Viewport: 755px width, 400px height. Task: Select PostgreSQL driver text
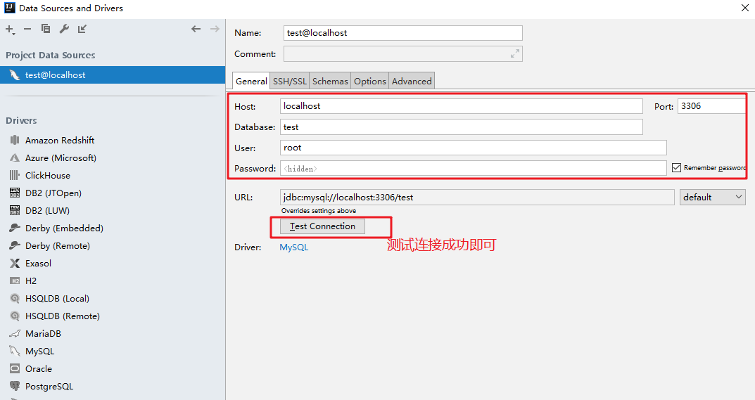[x=49, y=386]
